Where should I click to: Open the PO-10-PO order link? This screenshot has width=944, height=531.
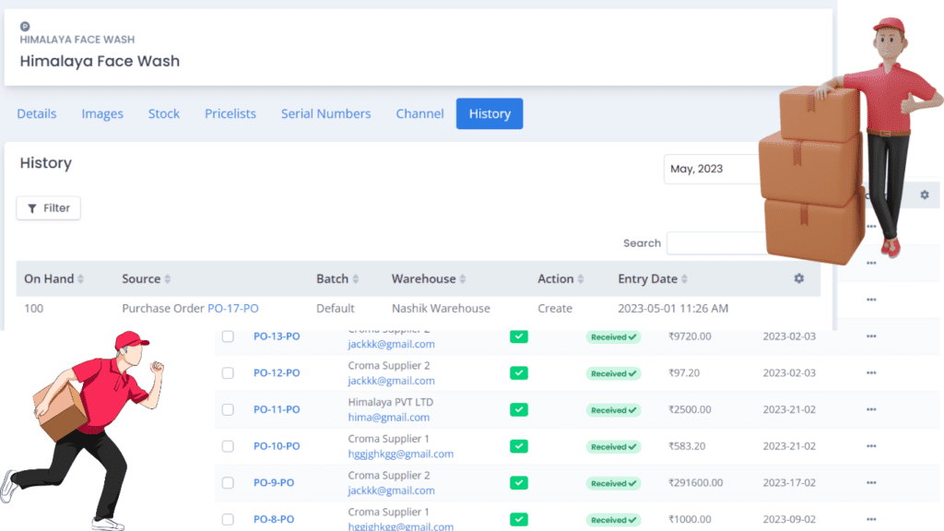(x=277, y=446)
